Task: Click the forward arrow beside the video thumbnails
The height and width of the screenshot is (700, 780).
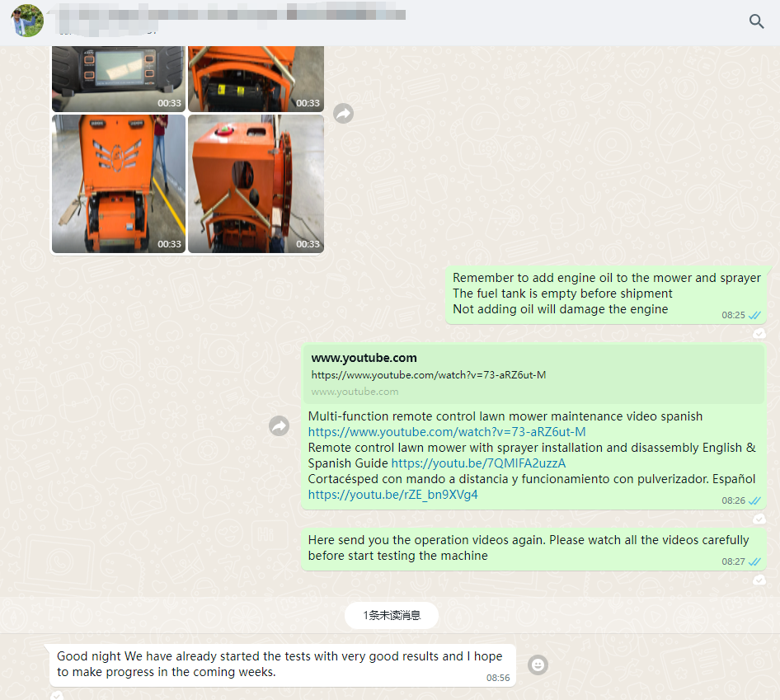Action: tap(343, 114)
